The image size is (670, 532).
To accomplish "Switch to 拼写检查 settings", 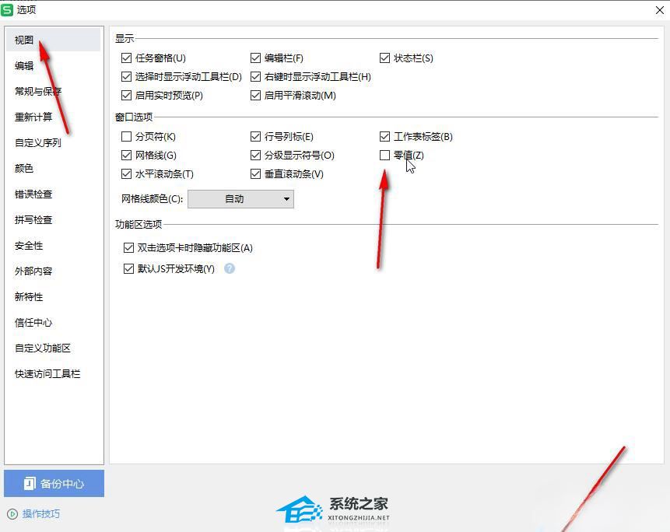I will click(54, 220).
